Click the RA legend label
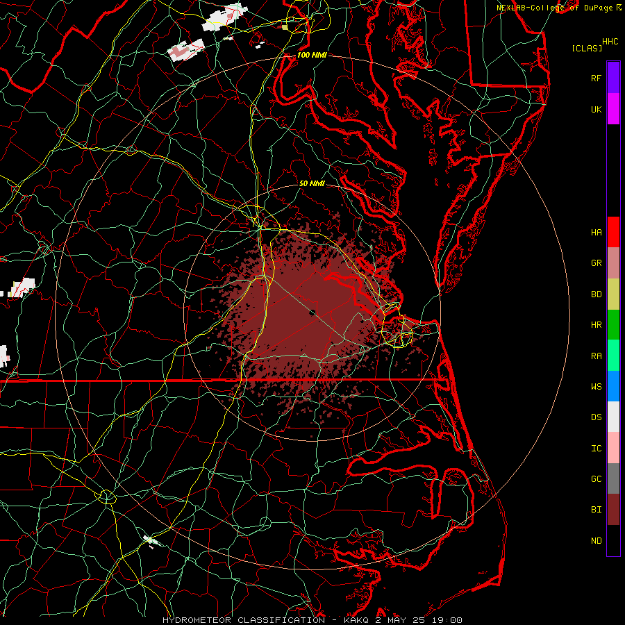The width and height of the screenshot is (625, 625). point(596,356)
